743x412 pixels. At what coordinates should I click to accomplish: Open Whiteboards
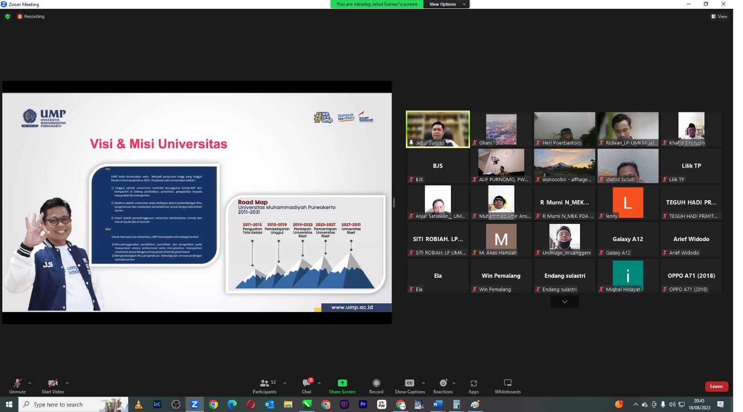[508, 386]
